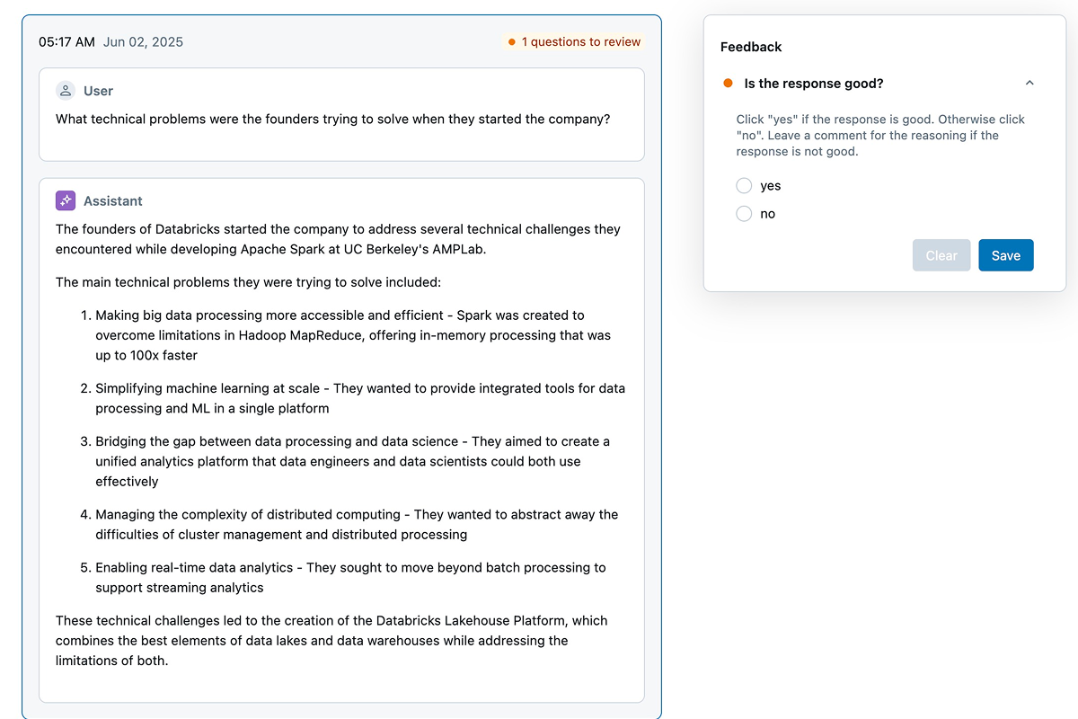The width and height of the screenshot is (1078, 719).
Task: Click the Feedback panel title
Action: (751, 47)
